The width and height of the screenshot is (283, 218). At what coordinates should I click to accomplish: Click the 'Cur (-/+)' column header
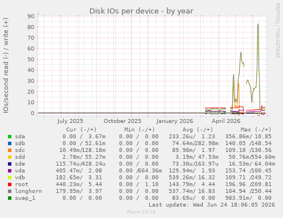pos(81,130)
